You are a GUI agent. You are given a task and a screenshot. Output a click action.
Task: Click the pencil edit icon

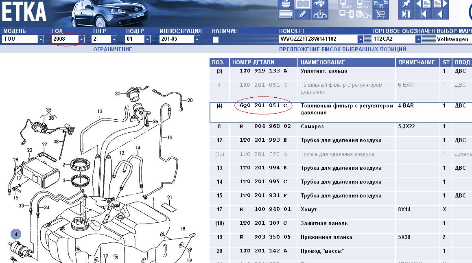[x=302, y=14]
